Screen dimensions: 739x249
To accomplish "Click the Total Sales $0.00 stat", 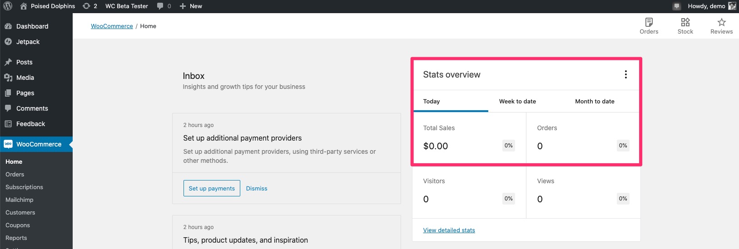I will point(470,137).
